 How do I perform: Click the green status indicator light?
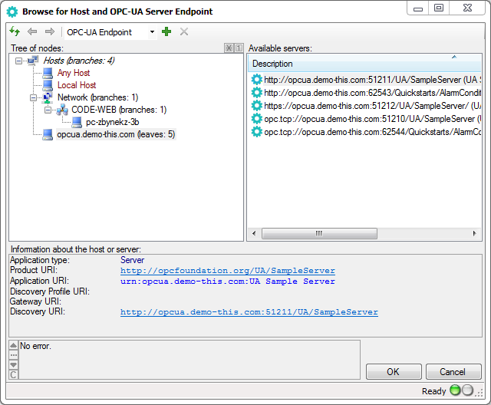455,390
